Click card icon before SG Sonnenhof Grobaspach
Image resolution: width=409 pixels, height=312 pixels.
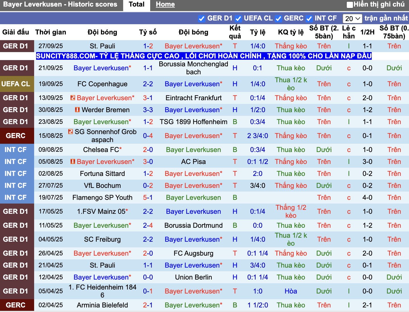[71, 132]
